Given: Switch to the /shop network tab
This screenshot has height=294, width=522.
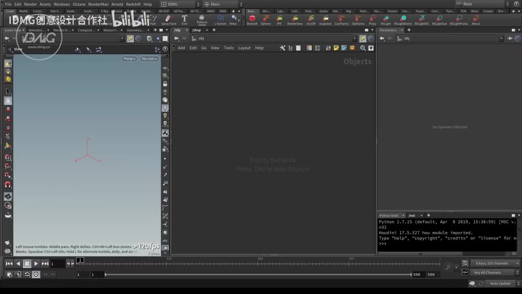Looking at the screenshot, I should [197, 30].
